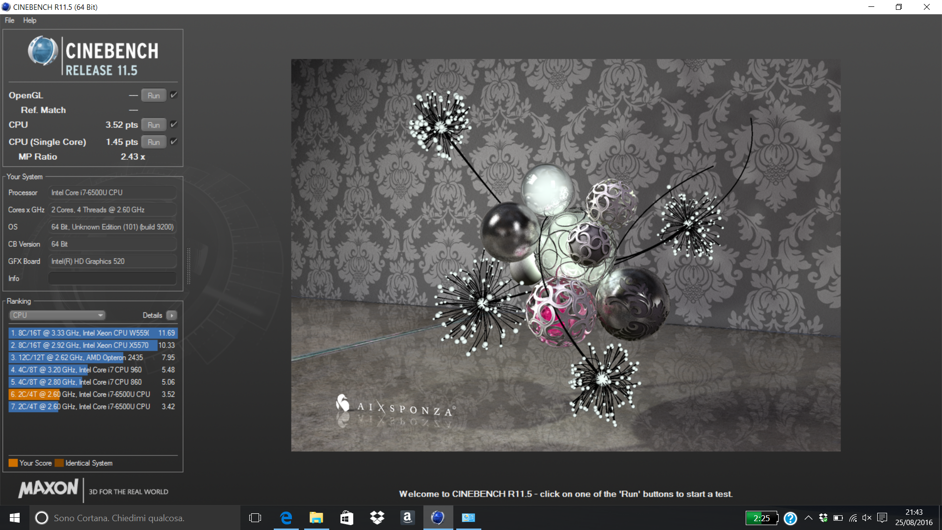
Task: Show hidden system tray icons
Action: (809, 518)
